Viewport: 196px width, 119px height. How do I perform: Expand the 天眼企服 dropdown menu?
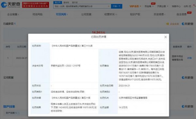(x=162, y=6)
